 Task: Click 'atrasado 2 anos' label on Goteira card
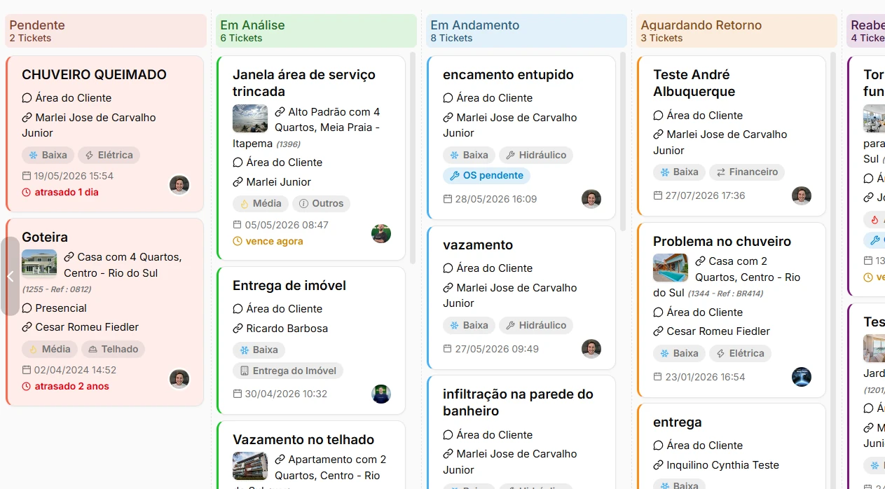(x=72, y=386)
